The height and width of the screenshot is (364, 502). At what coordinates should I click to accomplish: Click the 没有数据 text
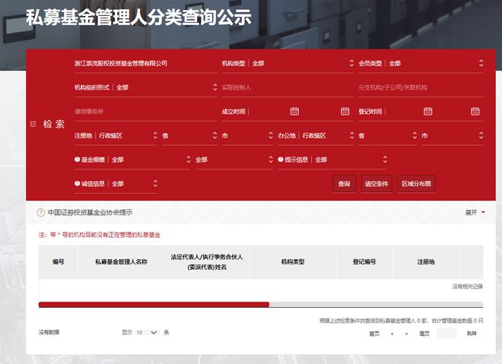49,332
